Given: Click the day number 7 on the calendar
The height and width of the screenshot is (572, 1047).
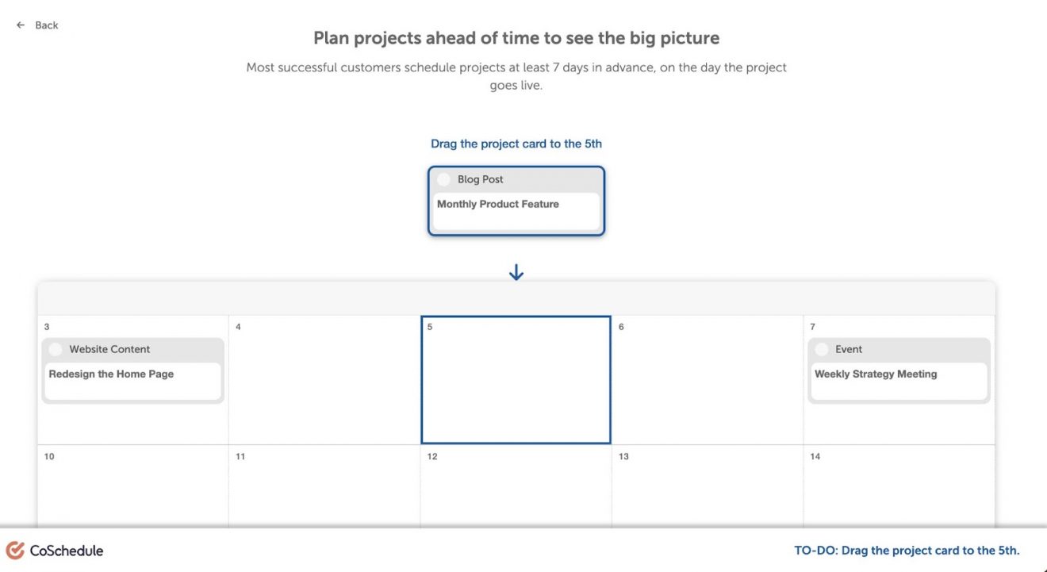Looking at the screenshot, I should (811, 326).
